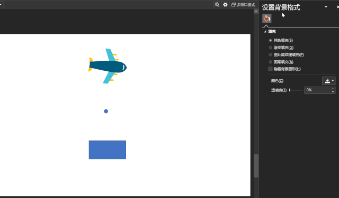339x198 pixels.
Task: Click the 颜色(C) fill color bucket button
Action: click(x=327, y=81)
